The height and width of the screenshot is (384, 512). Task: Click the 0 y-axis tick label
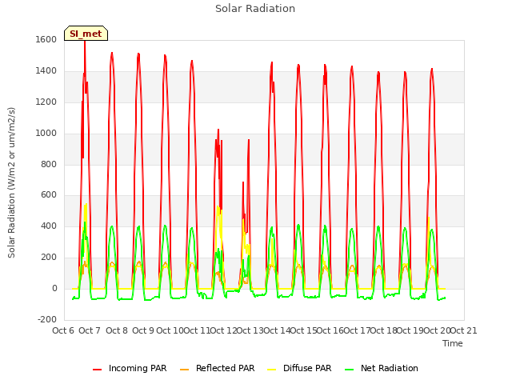(x=54, y=289)
